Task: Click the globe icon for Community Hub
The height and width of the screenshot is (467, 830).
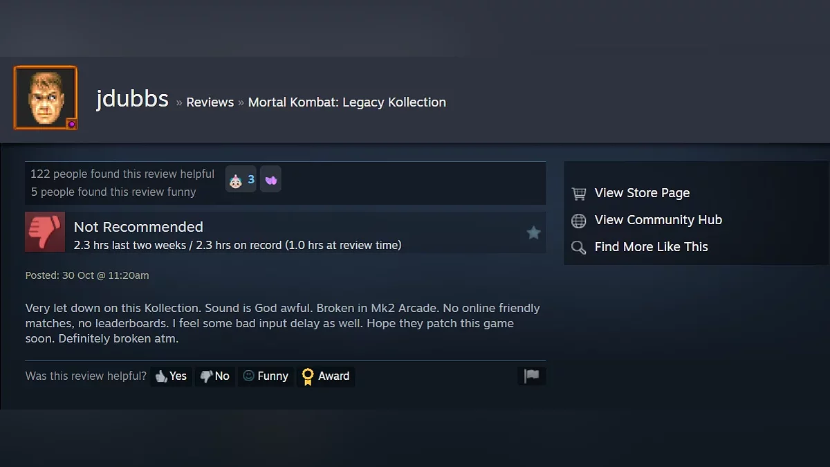Action: [579, 221]
